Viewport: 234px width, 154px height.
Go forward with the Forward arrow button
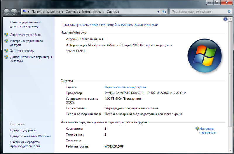[14, 12]
